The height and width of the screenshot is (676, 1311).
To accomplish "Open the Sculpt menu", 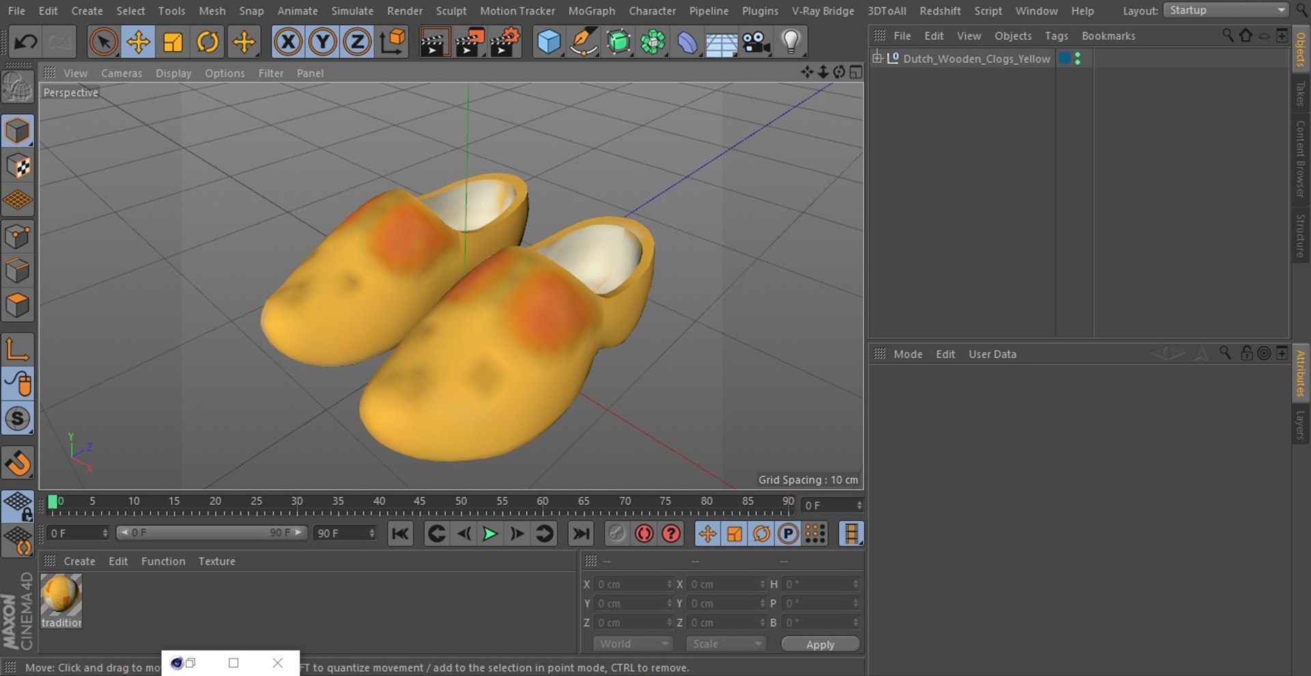I will pyautogui.click(x=451, y=11).
